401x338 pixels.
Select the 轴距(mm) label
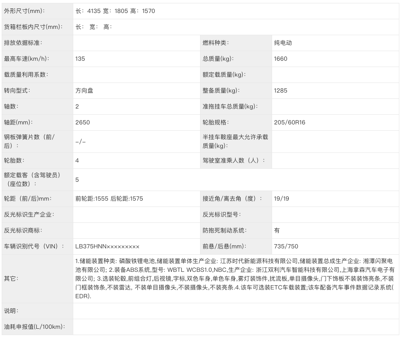(18, 122)
